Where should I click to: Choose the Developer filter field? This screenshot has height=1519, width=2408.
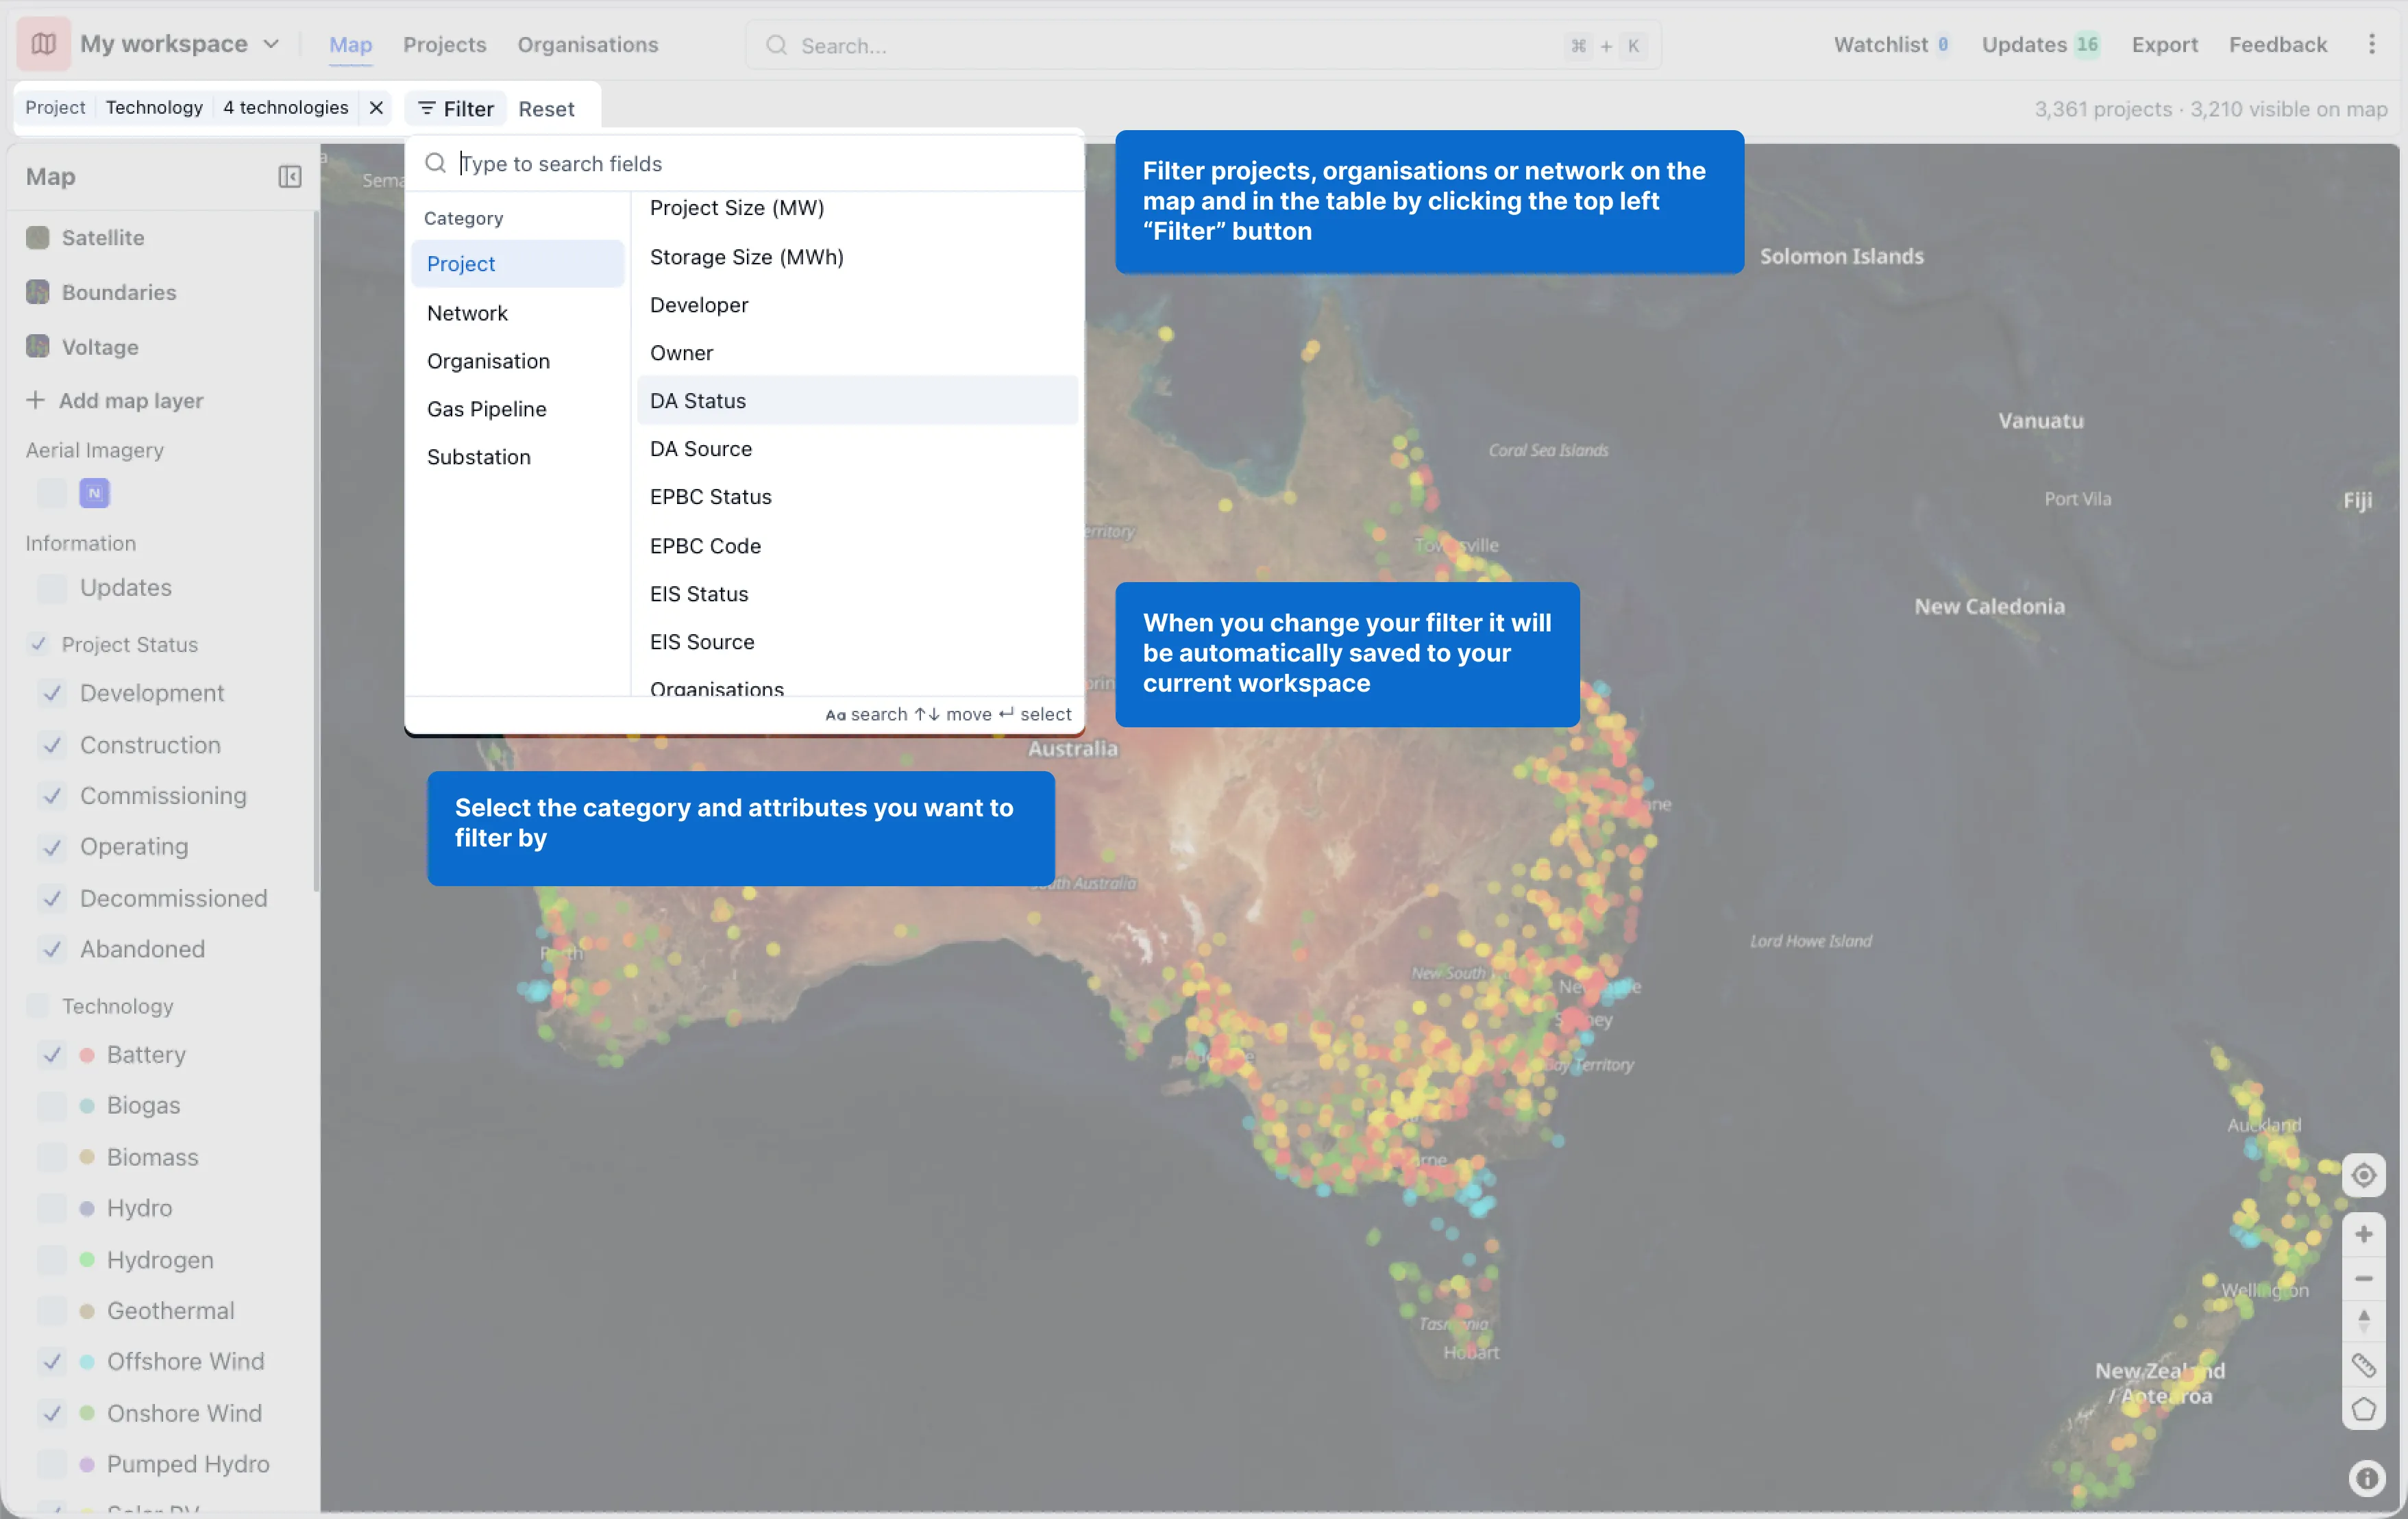(x=858, y=305)
